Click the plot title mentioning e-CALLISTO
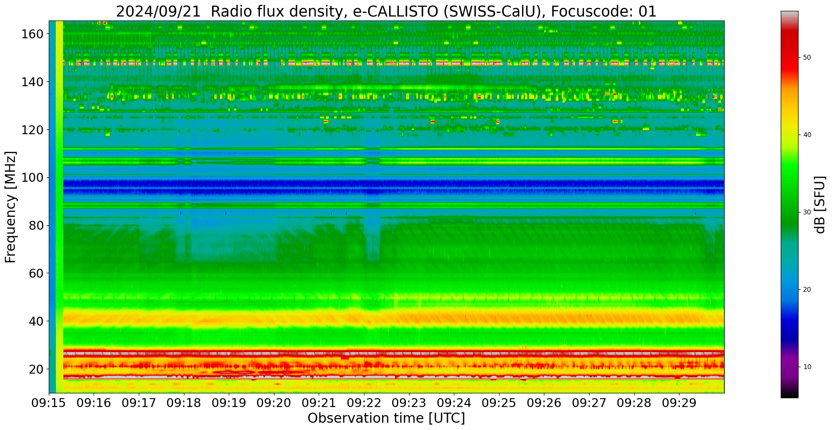This screenshot has height=430, width=832. coord(386,11)
